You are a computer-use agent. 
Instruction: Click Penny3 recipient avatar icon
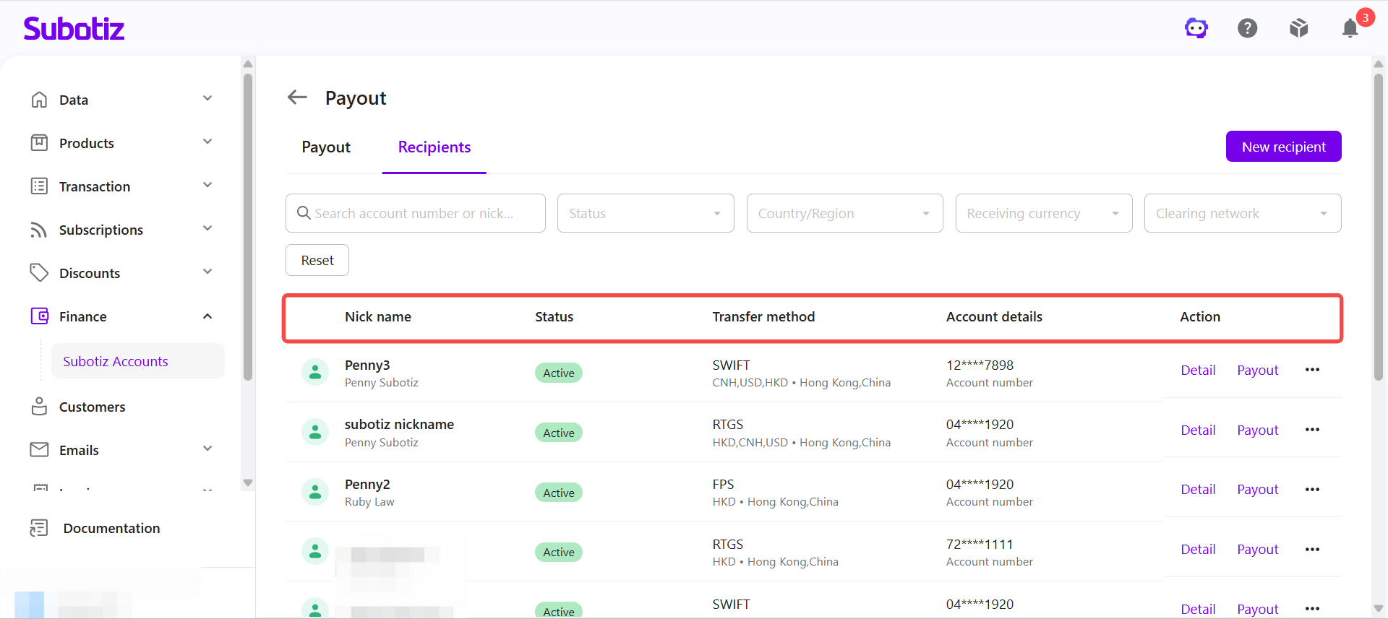pyautogui.click(x=315, y=373)
